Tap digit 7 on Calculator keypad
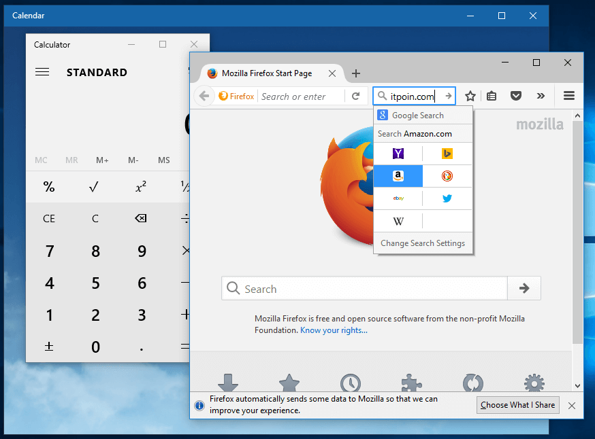 point(49,251)
